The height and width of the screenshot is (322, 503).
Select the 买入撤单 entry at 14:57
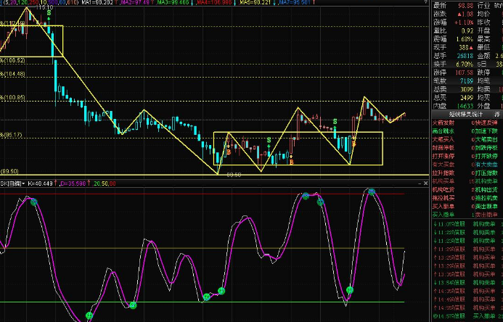pos(484,316)
